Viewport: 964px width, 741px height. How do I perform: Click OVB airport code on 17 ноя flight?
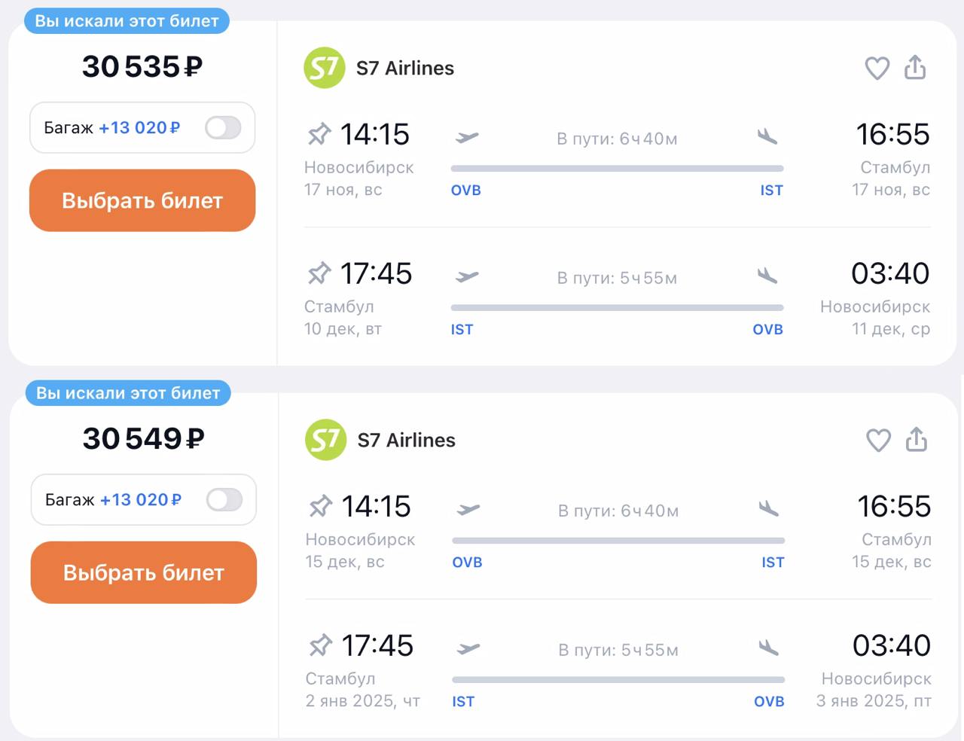pyautogui.click(x=465, y=191)
